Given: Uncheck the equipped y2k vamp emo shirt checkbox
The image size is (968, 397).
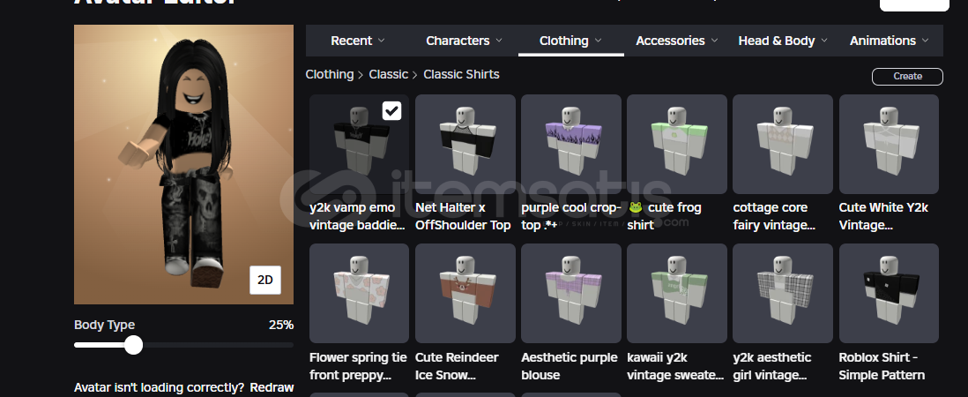Looking at the screenshot, I should tap(391, 111).
